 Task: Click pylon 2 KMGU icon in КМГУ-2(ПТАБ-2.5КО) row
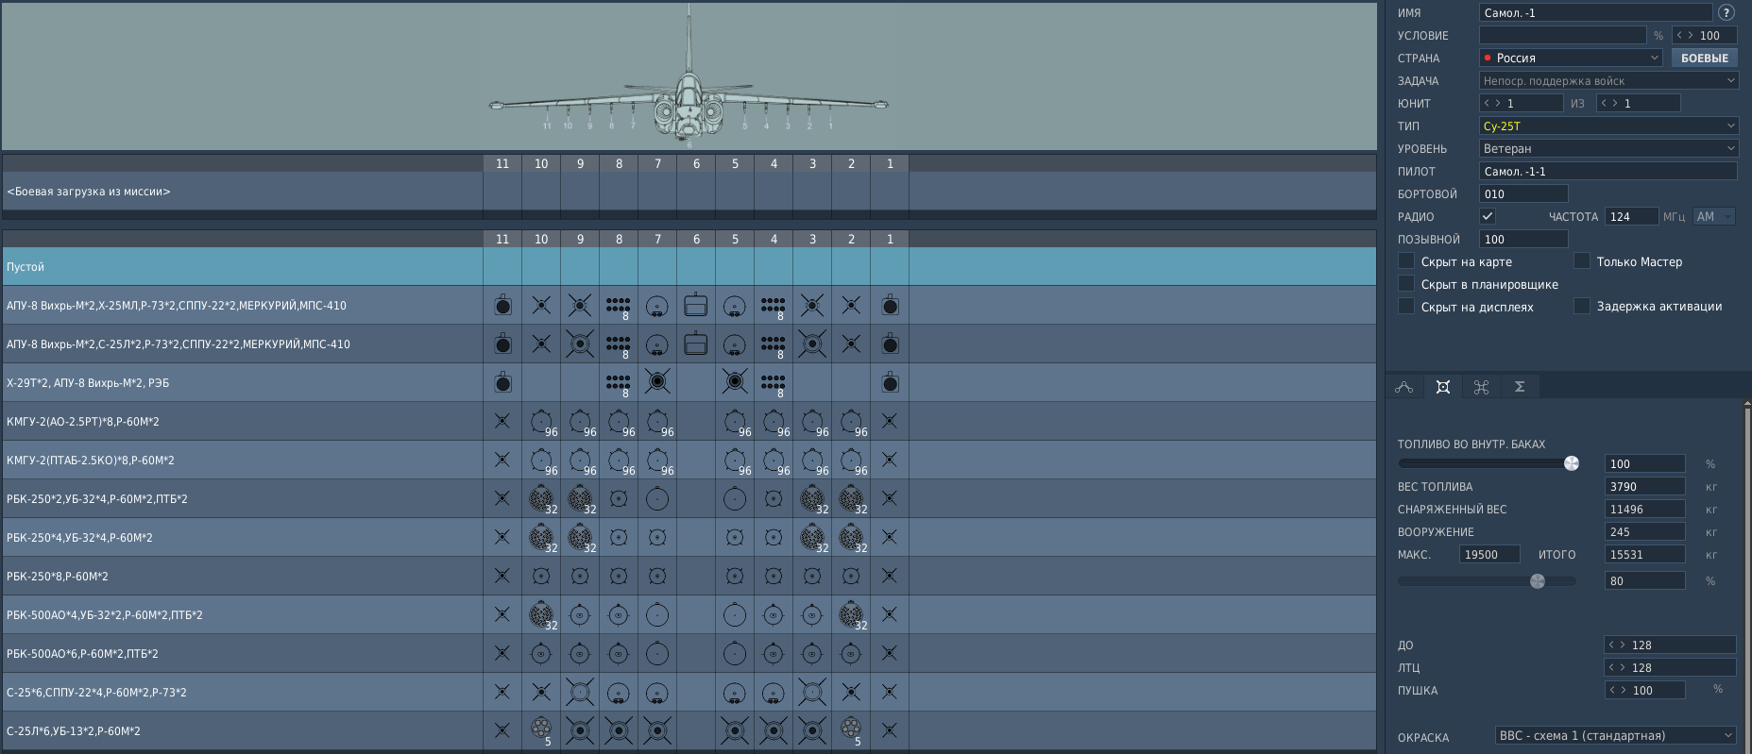coord(852,461)
